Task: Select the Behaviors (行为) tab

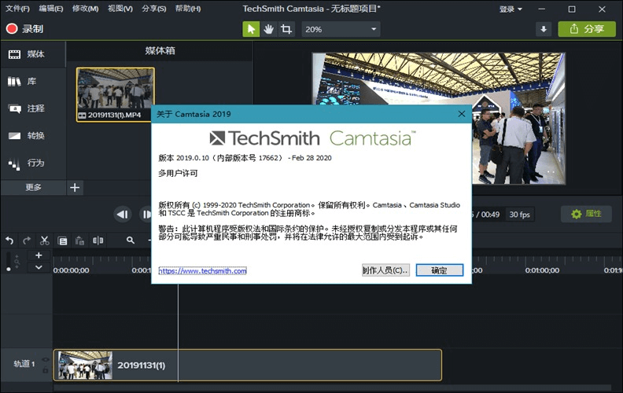Action: point(33,163)
